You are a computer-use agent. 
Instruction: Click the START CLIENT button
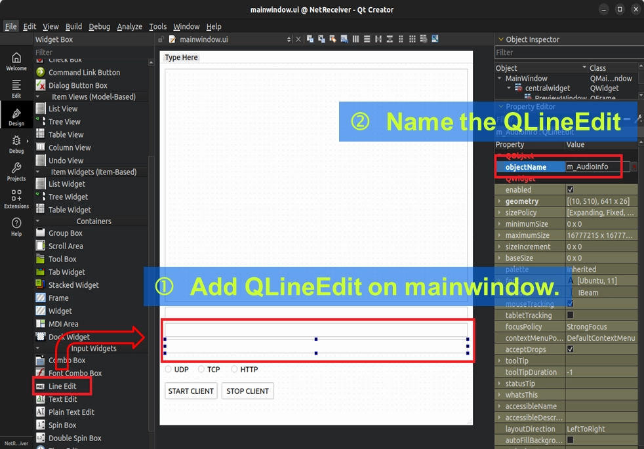click(x=191, y=391)
